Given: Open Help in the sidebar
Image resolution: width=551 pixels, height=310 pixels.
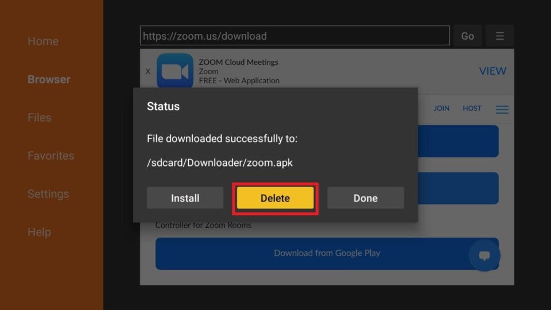Looking at the screenshot, I should tap(40, 232).
